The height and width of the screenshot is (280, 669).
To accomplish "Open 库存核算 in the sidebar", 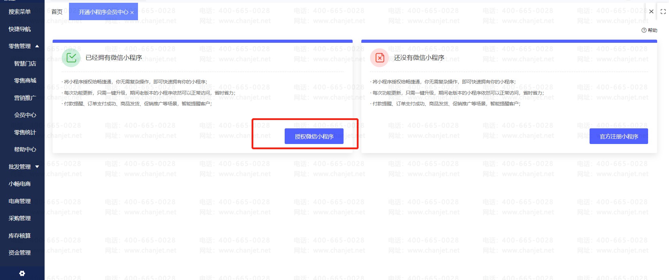I will point(20,235).
